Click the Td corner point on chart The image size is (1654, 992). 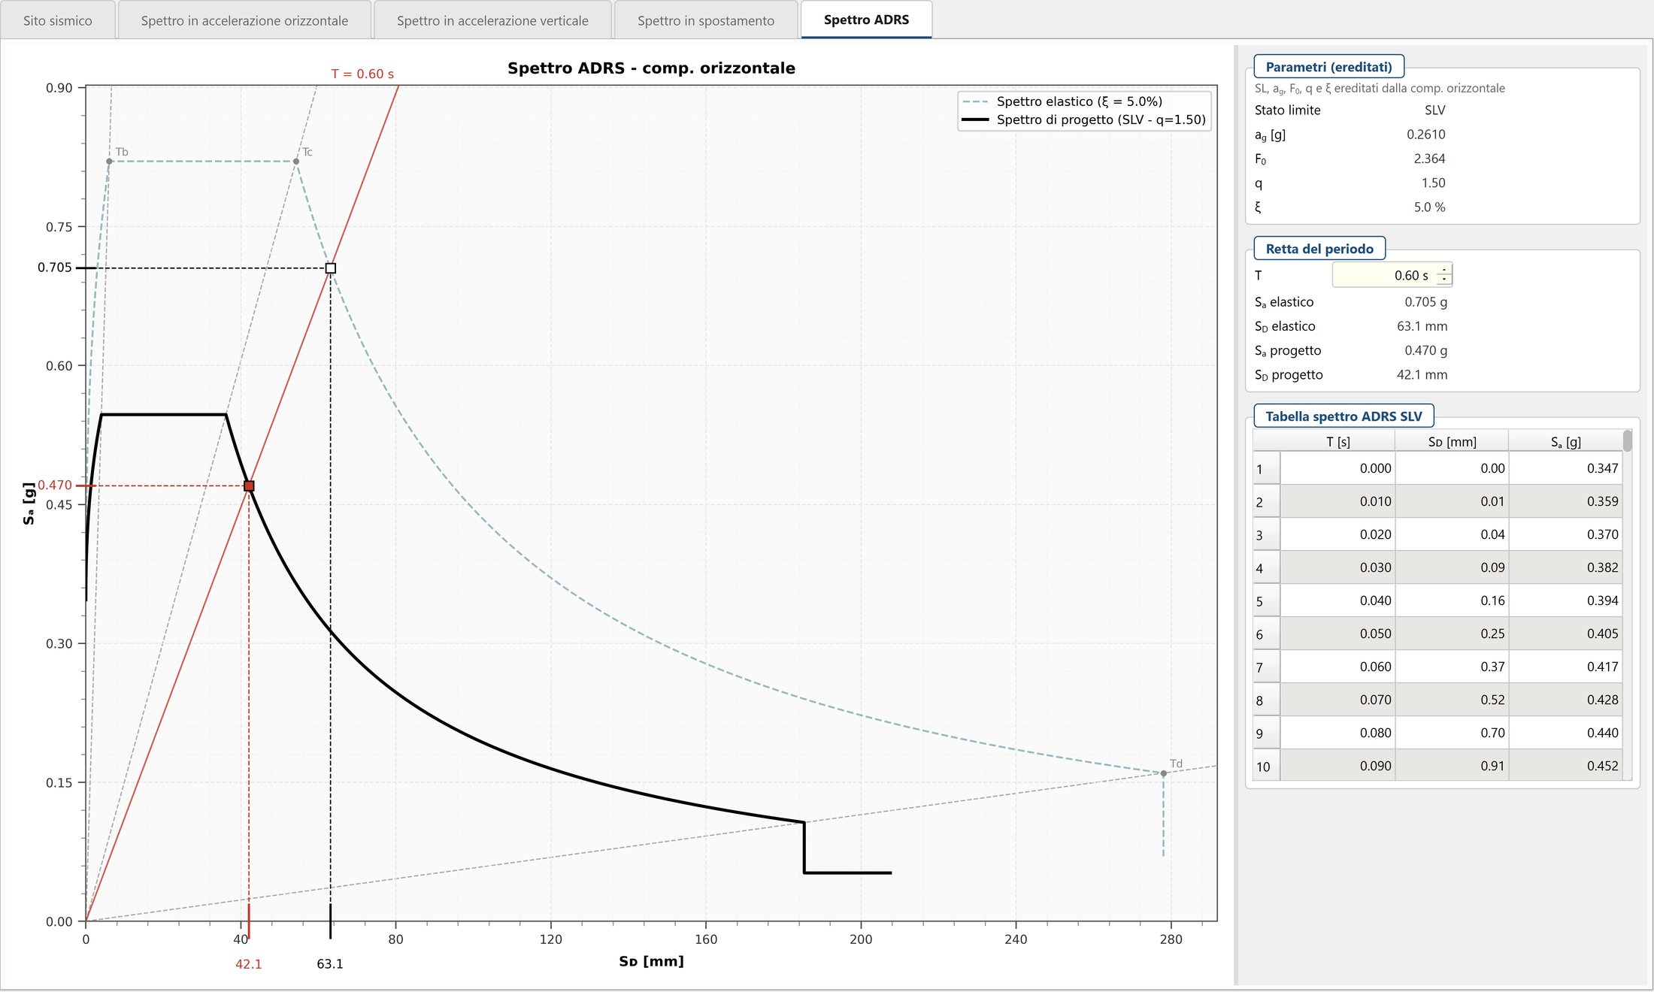(1163, 773)
